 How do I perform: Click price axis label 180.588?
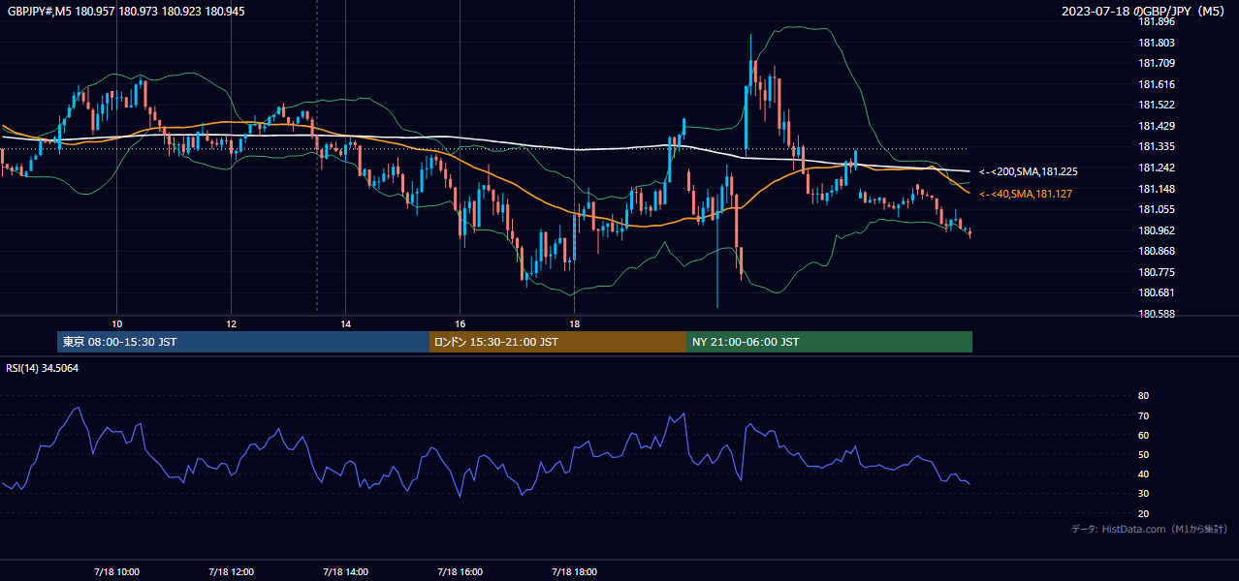pos(1157,314)
